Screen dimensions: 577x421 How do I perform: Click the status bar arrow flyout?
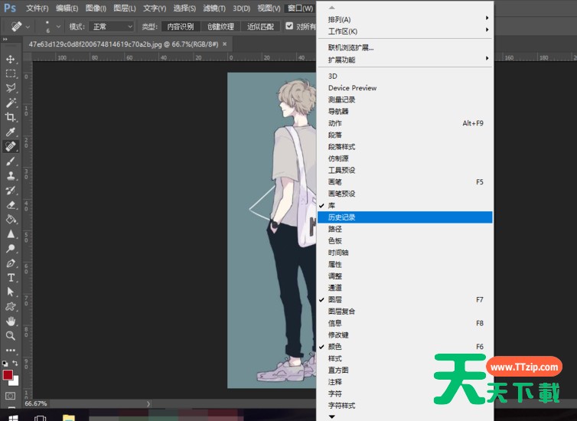(148, 403)
